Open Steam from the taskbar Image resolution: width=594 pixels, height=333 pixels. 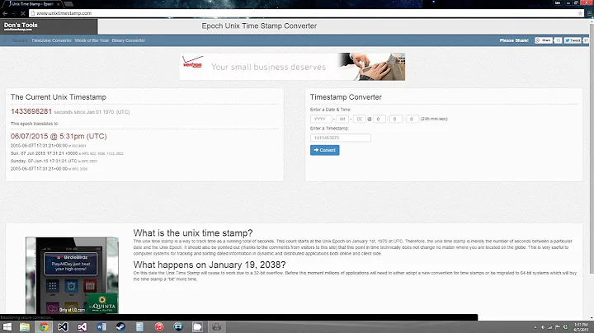[120, 327]
